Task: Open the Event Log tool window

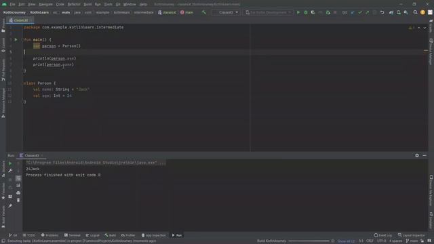Action: coord(383,235)
